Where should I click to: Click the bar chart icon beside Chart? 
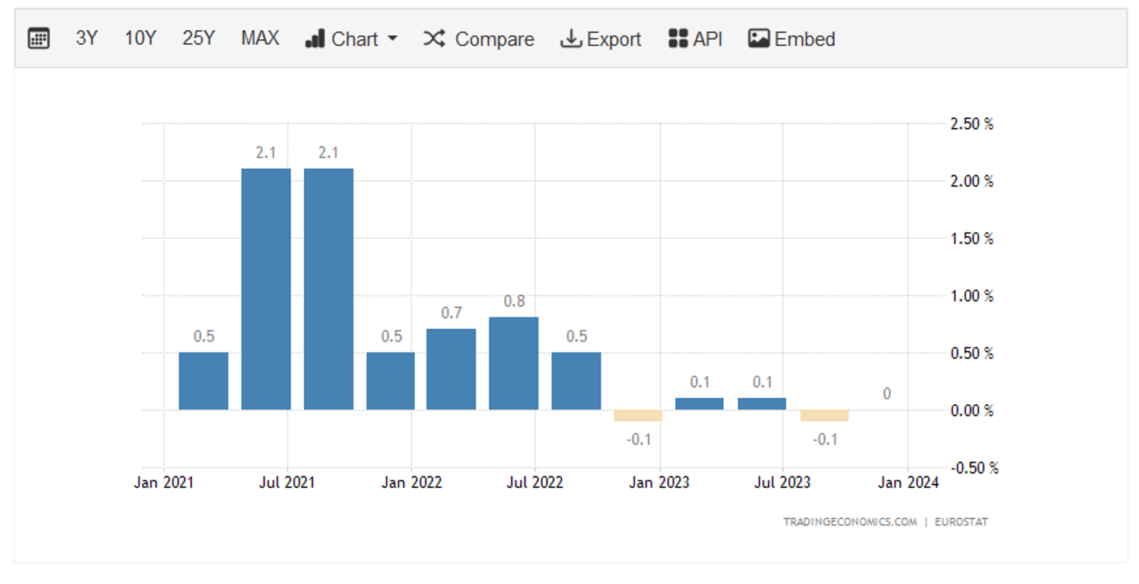pos(314,39)
